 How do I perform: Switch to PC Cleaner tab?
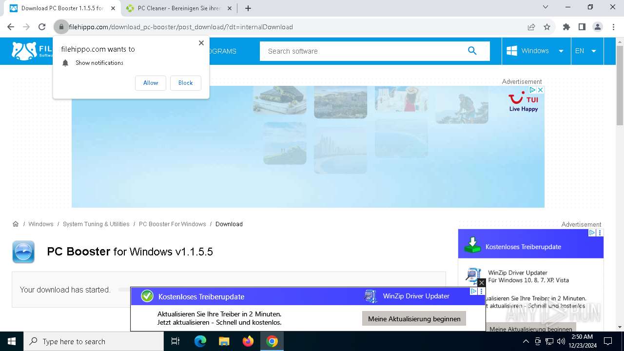pos(179,8)
